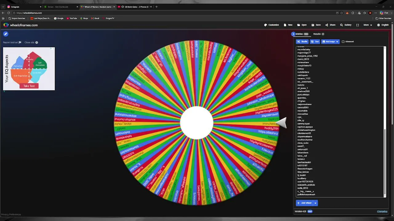
Task: Open Gmail bookmark
Action: click(x=95, y=18)
